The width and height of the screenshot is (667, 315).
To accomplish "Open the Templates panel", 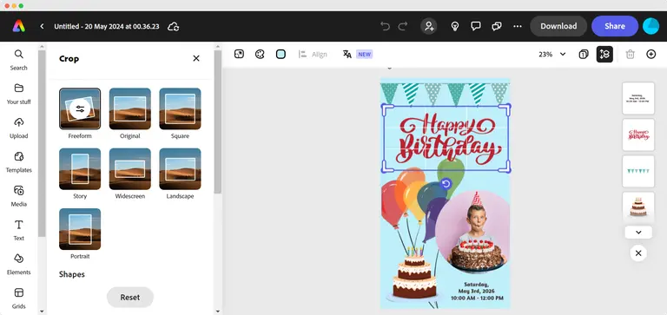I will click(x=19, y=162).
